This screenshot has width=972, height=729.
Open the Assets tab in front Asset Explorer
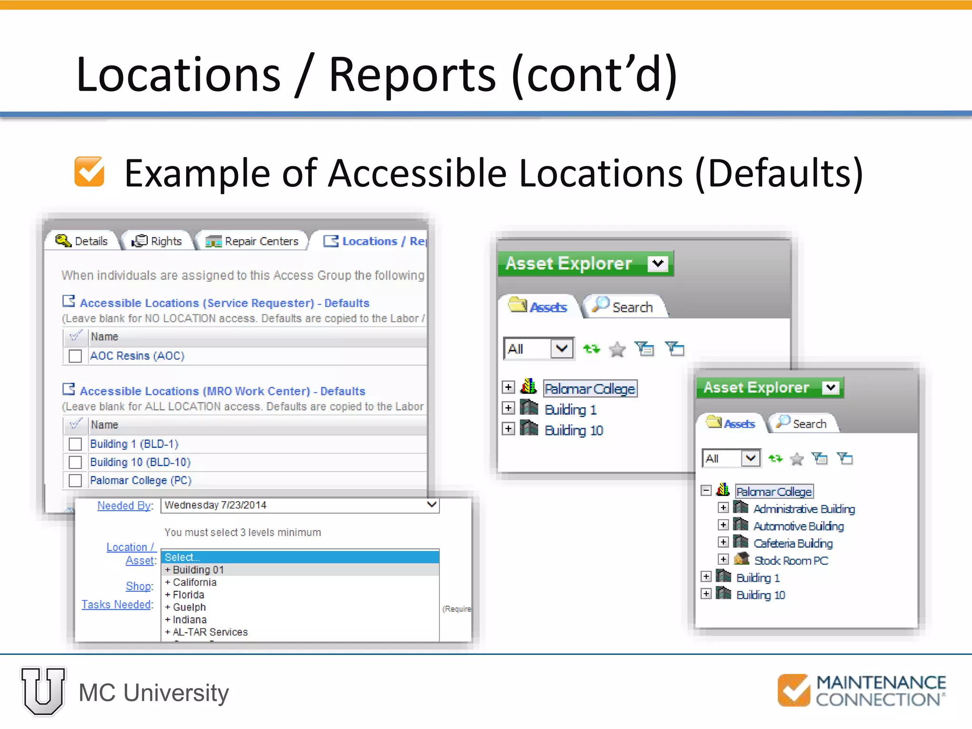coord(731,423)
